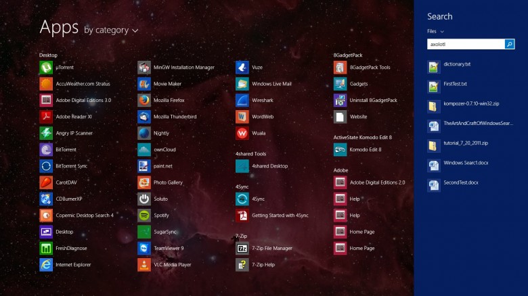Launch Wuala icon
This screenshot has width=528, height=296.
coord(242,133)
